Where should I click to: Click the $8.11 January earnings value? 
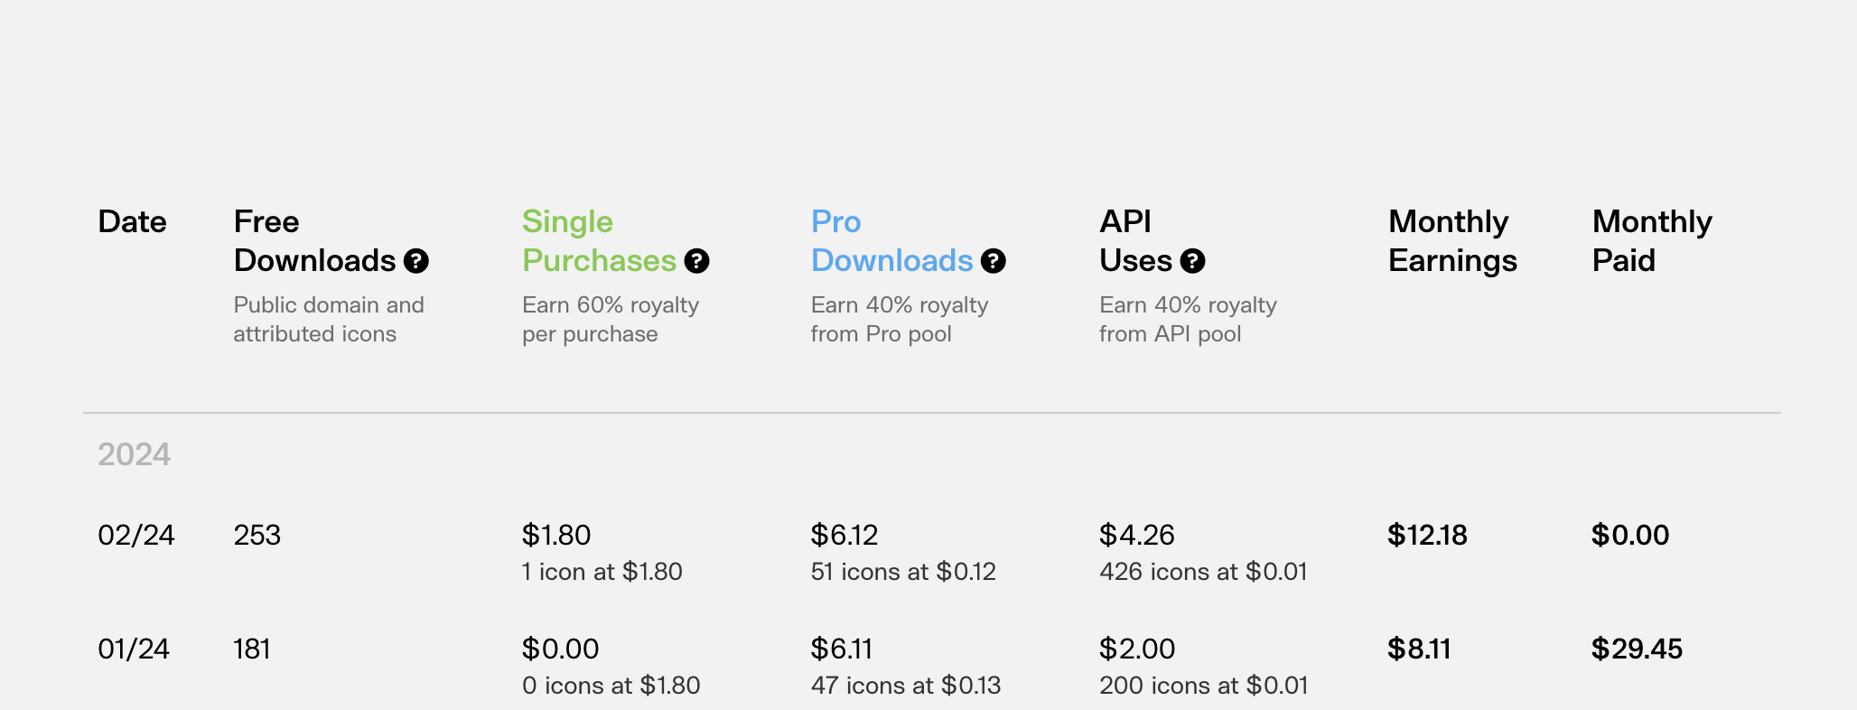click(1419, 649)
